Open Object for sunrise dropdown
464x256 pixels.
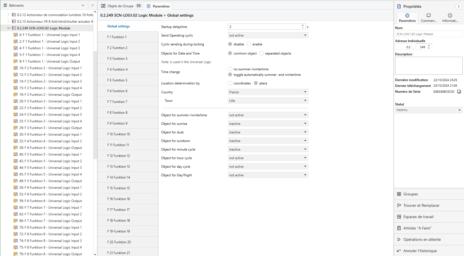268,123
